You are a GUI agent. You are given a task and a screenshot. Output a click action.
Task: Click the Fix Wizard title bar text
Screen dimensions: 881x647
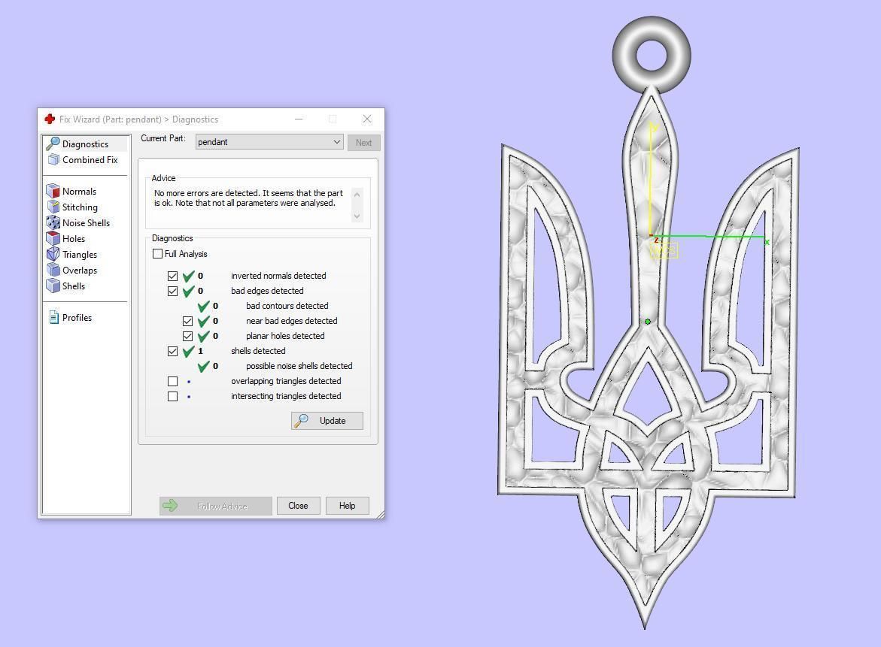click(138, 119)
